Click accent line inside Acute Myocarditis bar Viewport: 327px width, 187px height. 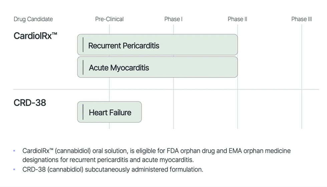click(83, 67)
